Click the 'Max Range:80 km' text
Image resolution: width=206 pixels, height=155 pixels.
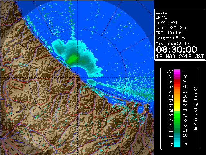click(173, 43)
